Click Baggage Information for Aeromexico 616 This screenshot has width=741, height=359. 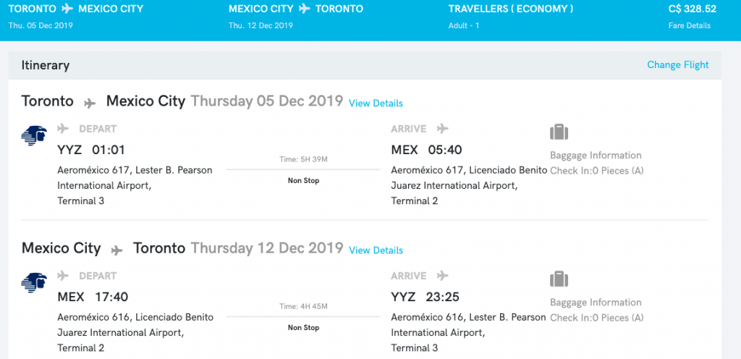pos(596,303)
